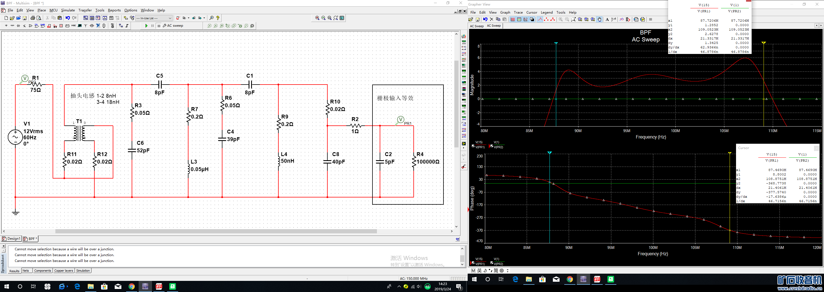Image resolution: width=824 pixels, height=292 pixels.
Task: Place a diode component
Action: pos(18,26)
